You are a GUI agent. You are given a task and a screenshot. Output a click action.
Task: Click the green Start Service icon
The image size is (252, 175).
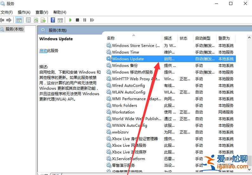[70, 20]
